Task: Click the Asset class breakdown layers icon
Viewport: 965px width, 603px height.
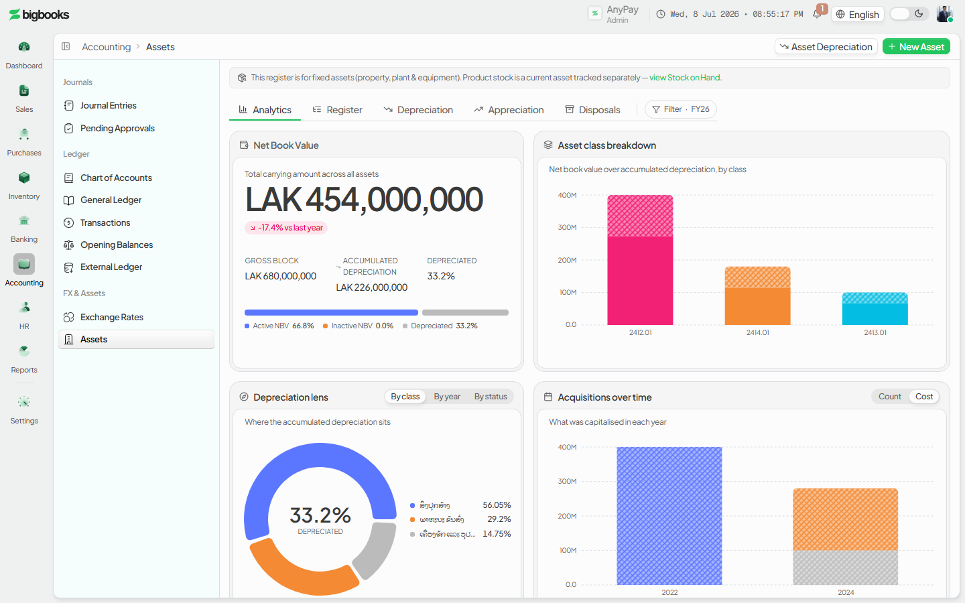Action: (548, 145)
